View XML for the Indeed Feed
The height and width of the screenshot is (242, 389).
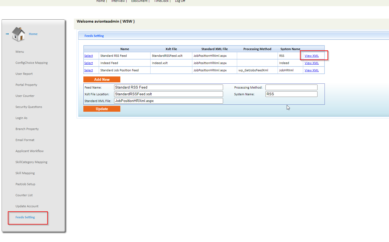pyautogui.click(x=311, y=63)
